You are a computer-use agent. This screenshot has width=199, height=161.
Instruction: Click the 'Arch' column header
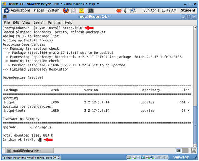click(x=55, y=90)
